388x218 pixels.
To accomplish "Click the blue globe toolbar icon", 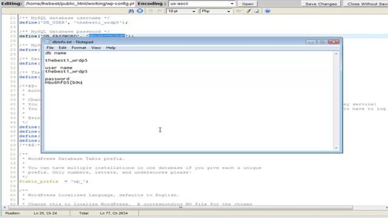I will [x=140, y=11].
